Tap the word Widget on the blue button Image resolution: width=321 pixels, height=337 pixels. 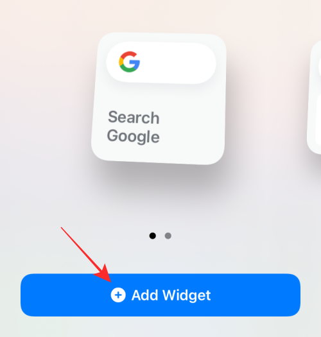pyautogui.click(x=187, y=295)
